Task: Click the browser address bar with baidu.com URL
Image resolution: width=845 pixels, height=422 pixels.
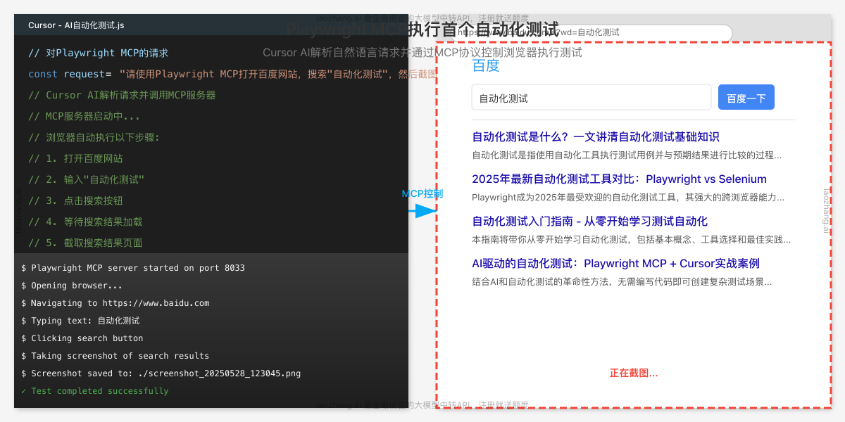Action: click(x=591, y=32)
